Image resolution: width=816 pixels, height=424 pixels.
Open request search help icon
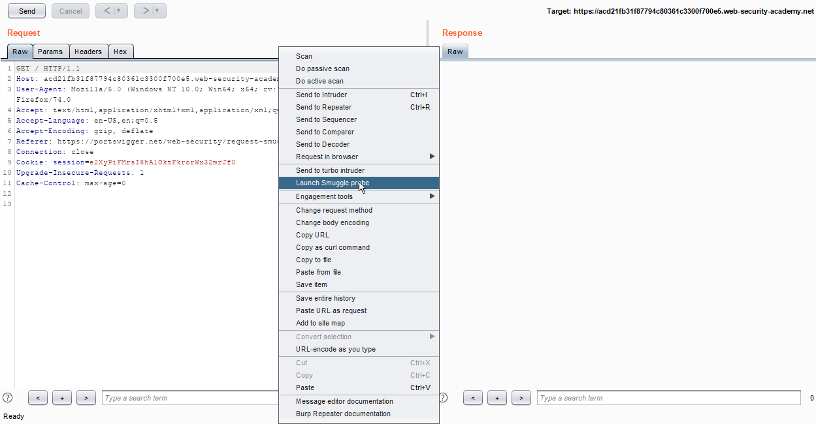click(8, 397)
